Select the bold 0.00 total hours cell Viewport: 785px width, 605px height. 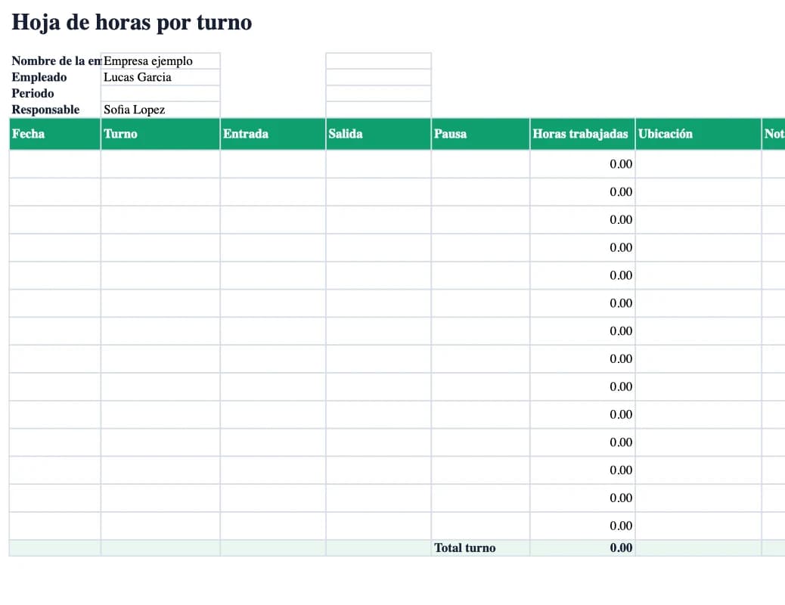coord(583,548)
